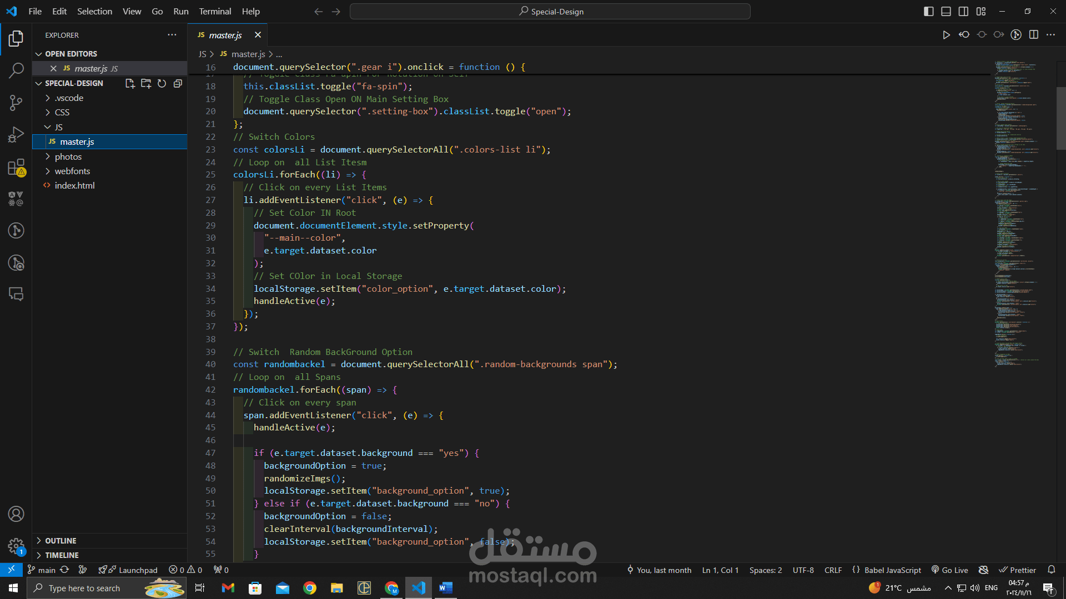Image resolution: width=1066 pixels, height=599 pixels.
Task: Open the Terminal menu
Action: point(215,11)
